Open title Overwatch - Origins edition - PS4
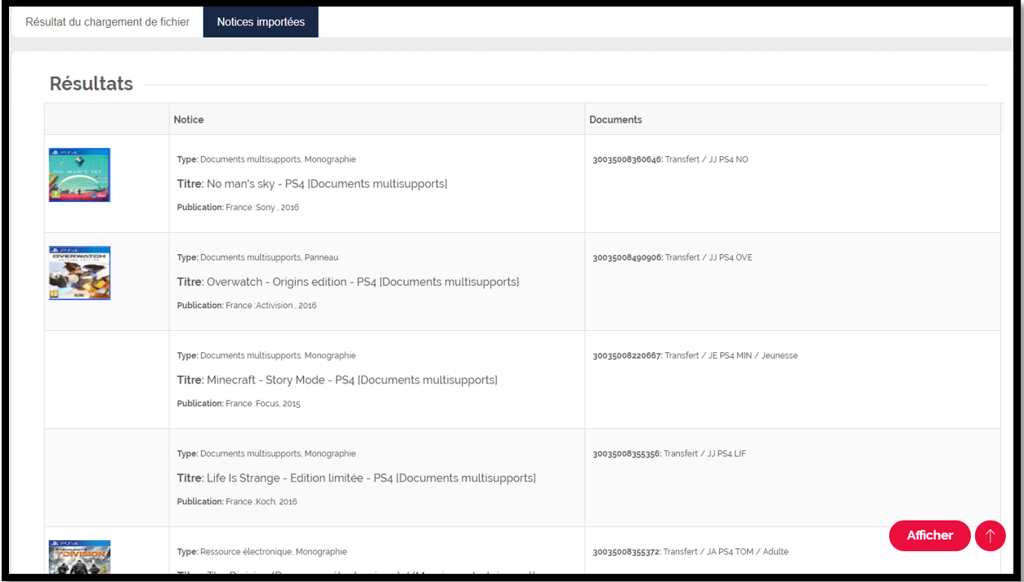The width and height of the screenshot is (1024, 582). click(348, 282)
